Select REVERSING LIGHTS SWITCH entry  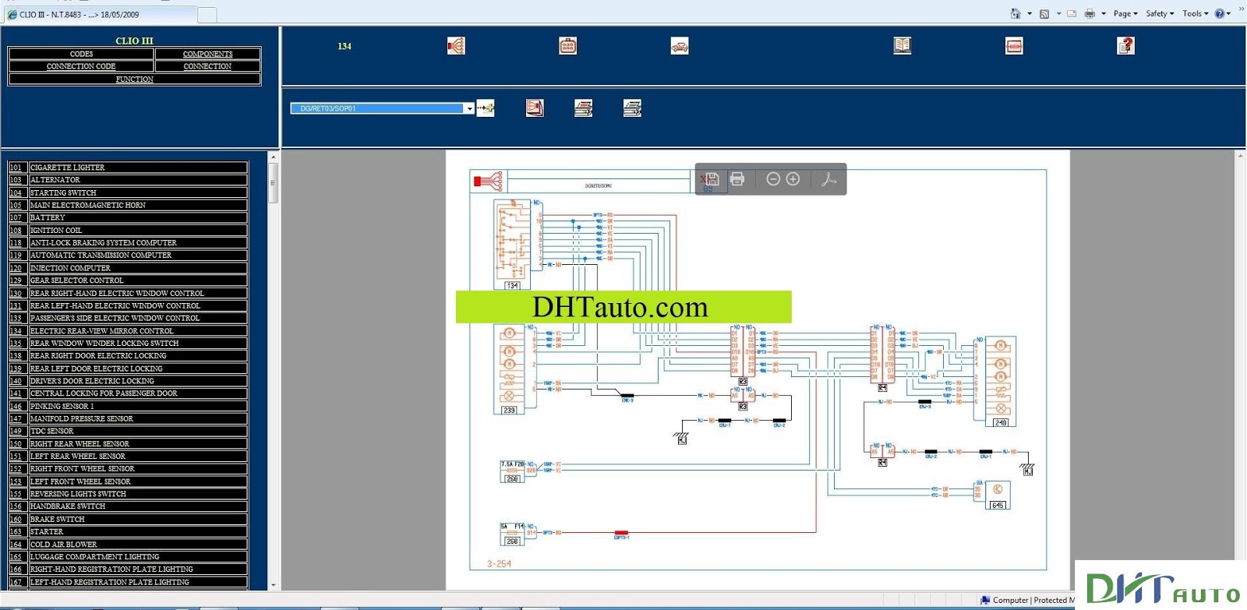[138, 494]
